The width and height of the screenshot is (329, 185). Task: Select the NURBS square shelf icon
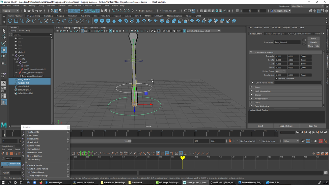(16, 21)
